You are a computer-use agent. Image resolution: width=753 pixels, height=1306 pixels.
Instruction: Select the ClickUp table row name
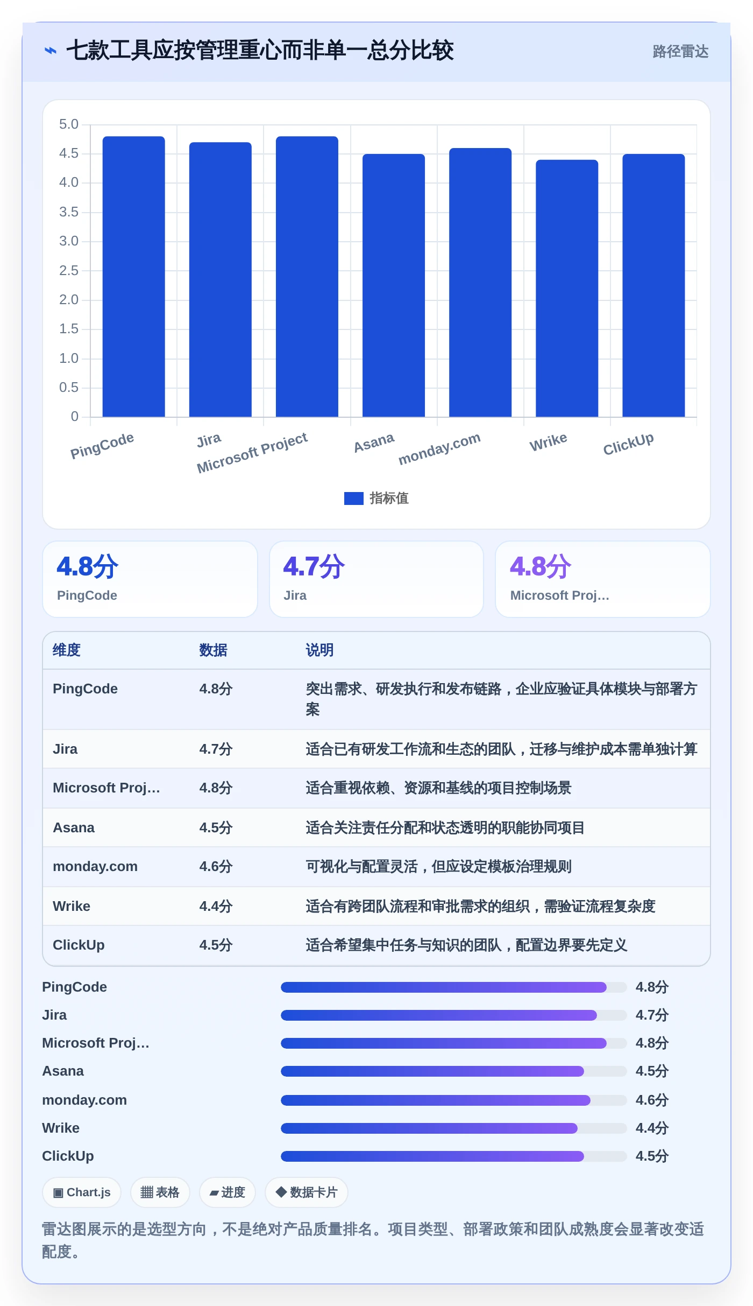(79, 945)
